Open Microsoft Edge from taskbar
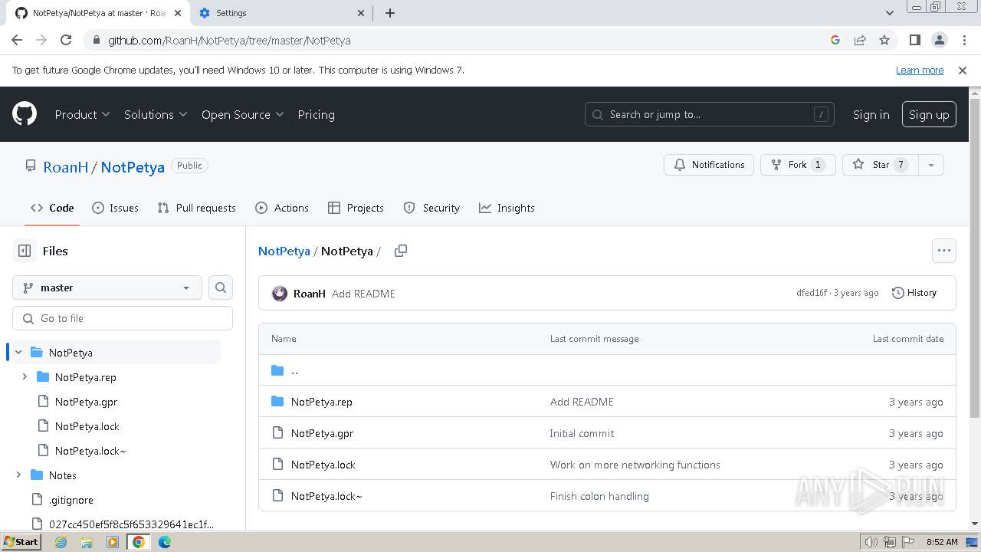The width and height of the screenshot is (981, 552). (165, 542)
